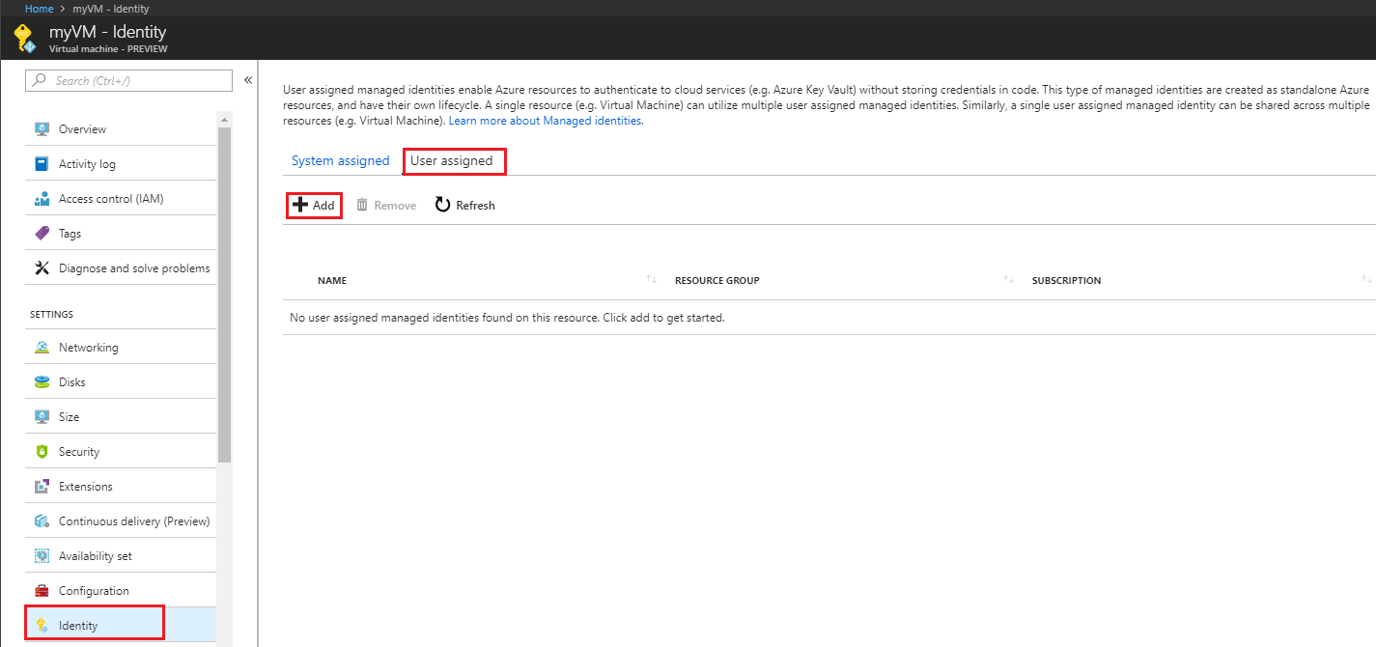Go to Home in the breadcrumb
The height and width of the screenshot is (647, 1376).
tap(39, 9)
